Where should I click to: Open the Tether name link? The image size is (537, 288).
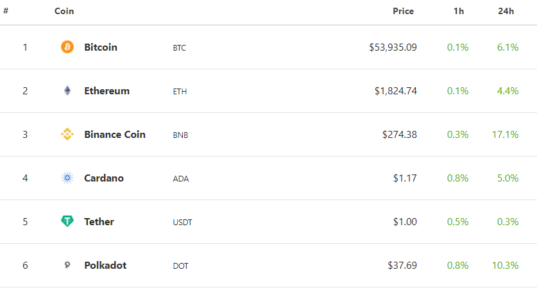(99, 221)
